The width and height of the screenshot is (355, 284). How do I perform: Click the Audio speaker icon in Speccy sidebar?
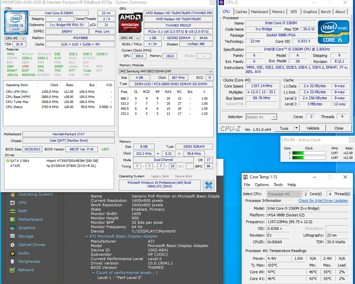[12, 253]
